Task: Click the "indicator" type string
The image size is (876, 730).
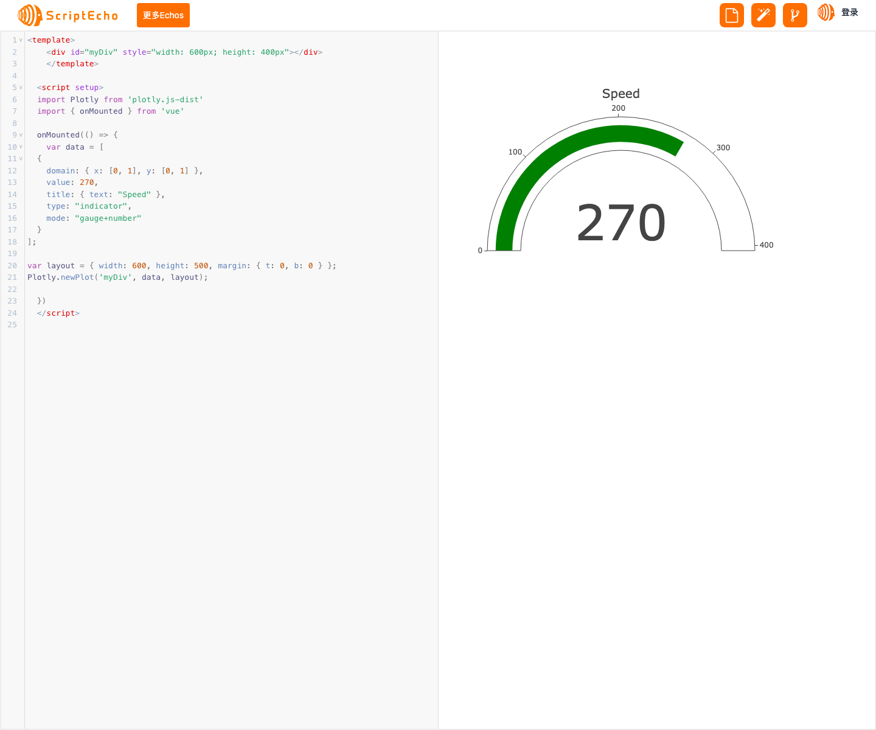Action: 101,206
